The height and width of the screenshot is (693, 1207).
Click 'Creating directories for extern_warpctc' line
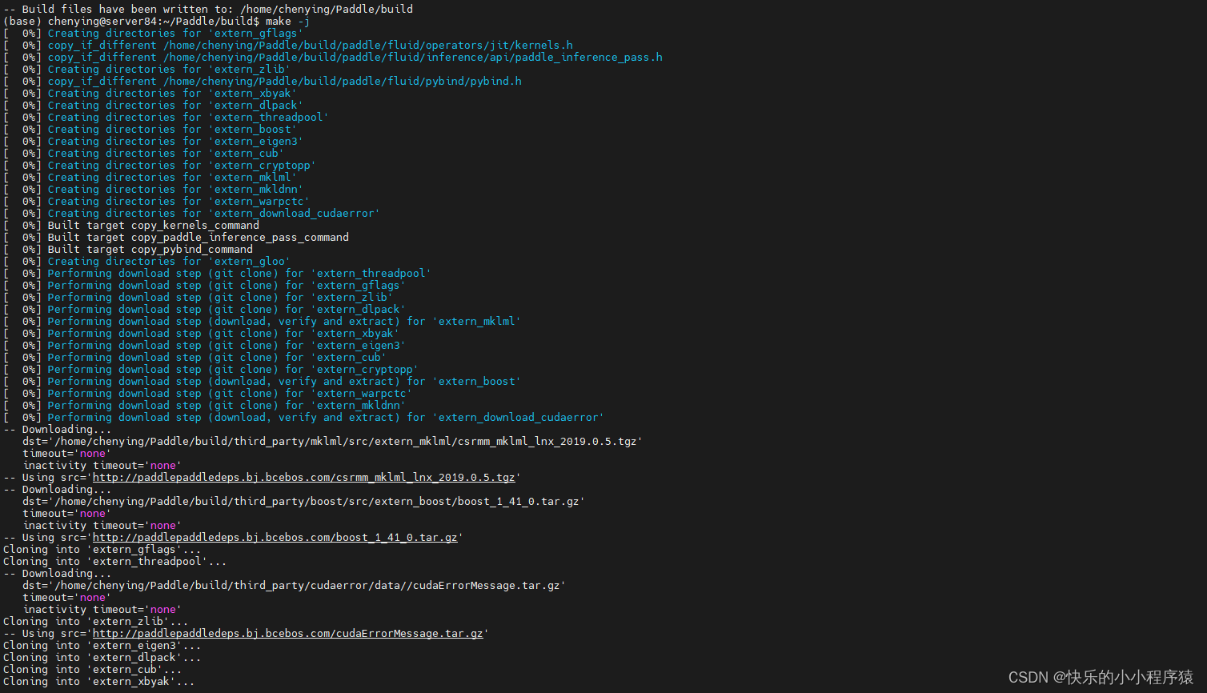[157, 201]
